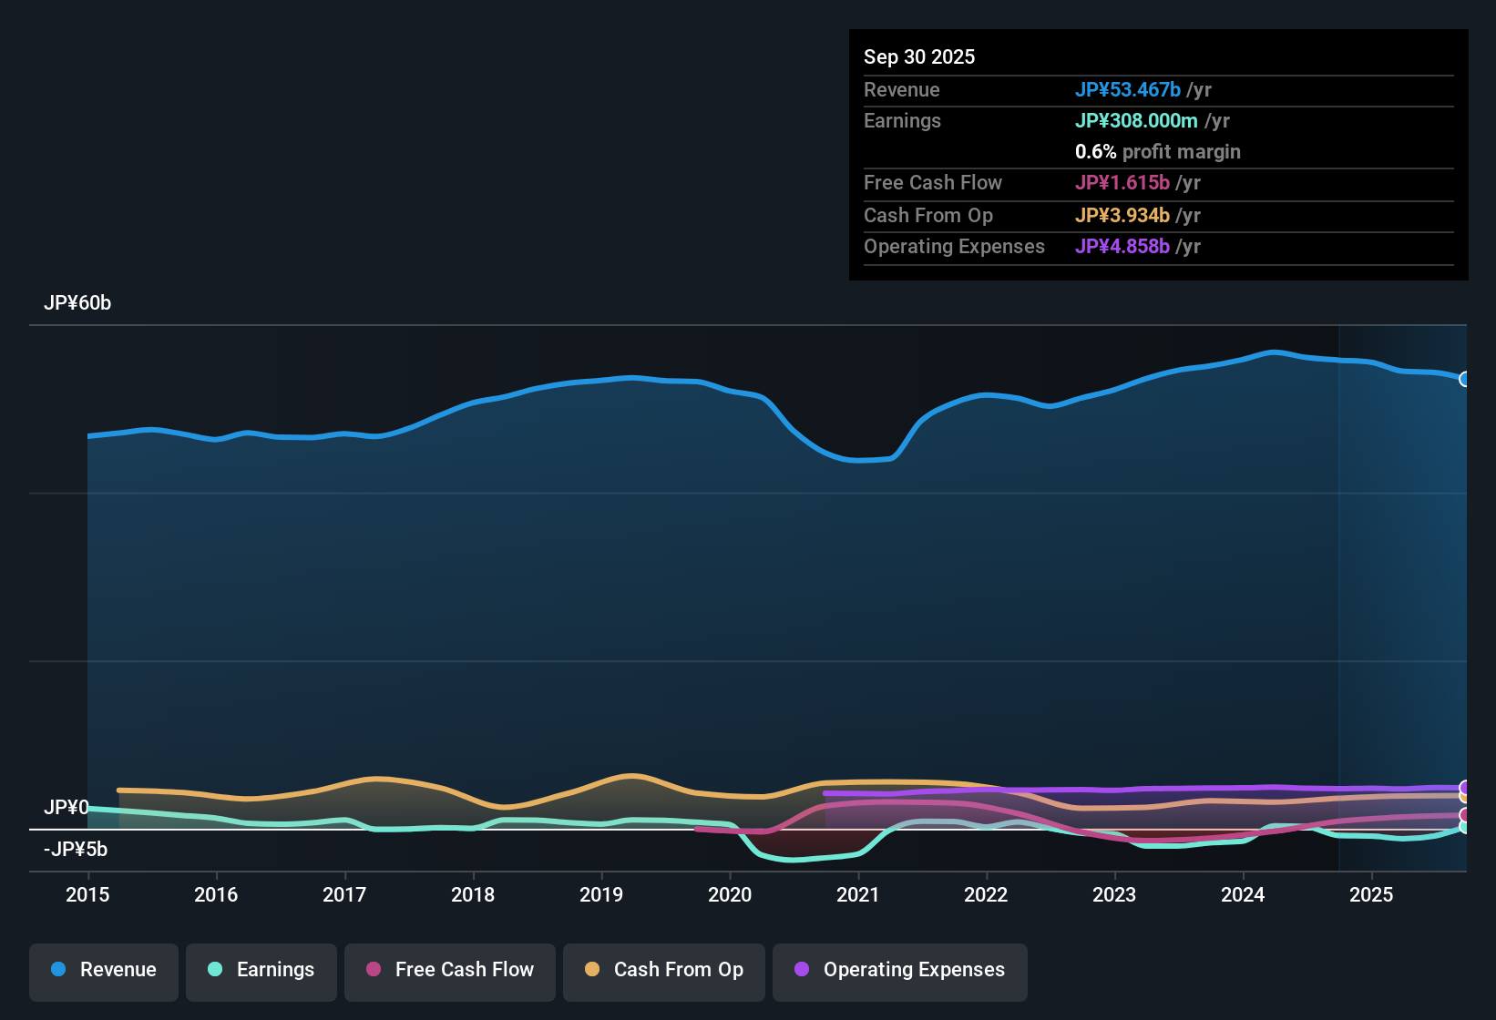Screen dimensions: 1496x1020
Task: Click the teal Earnings legend dot icon
Action: [215, 970]
